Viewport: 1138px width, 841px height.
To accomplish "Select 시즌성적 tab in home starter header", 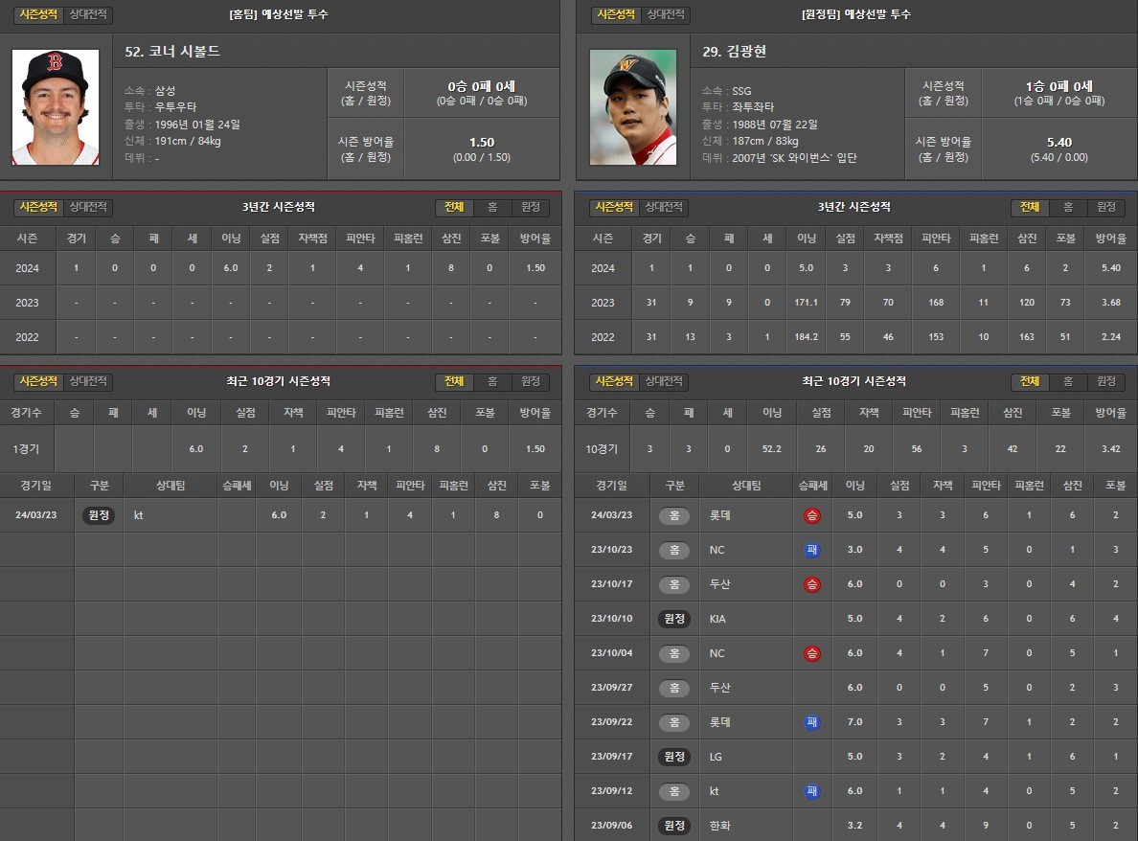I will 38,14.
